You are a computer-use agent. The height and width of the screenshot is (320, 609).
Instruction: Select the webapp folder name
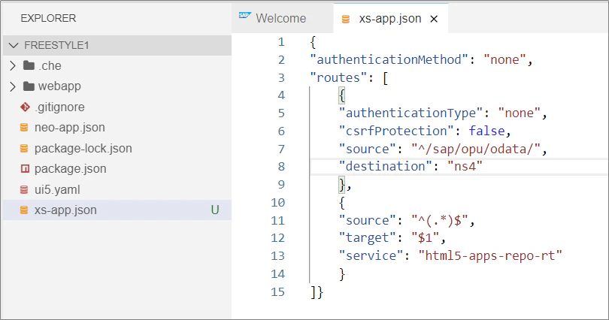(x=59, y=86)
